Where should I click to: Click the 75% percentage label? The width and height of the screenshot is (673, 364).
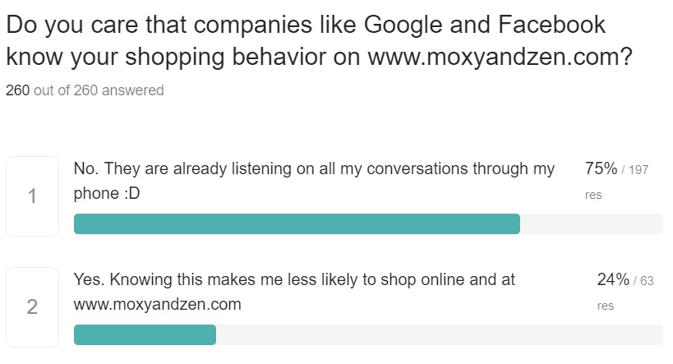pos(601,168)
